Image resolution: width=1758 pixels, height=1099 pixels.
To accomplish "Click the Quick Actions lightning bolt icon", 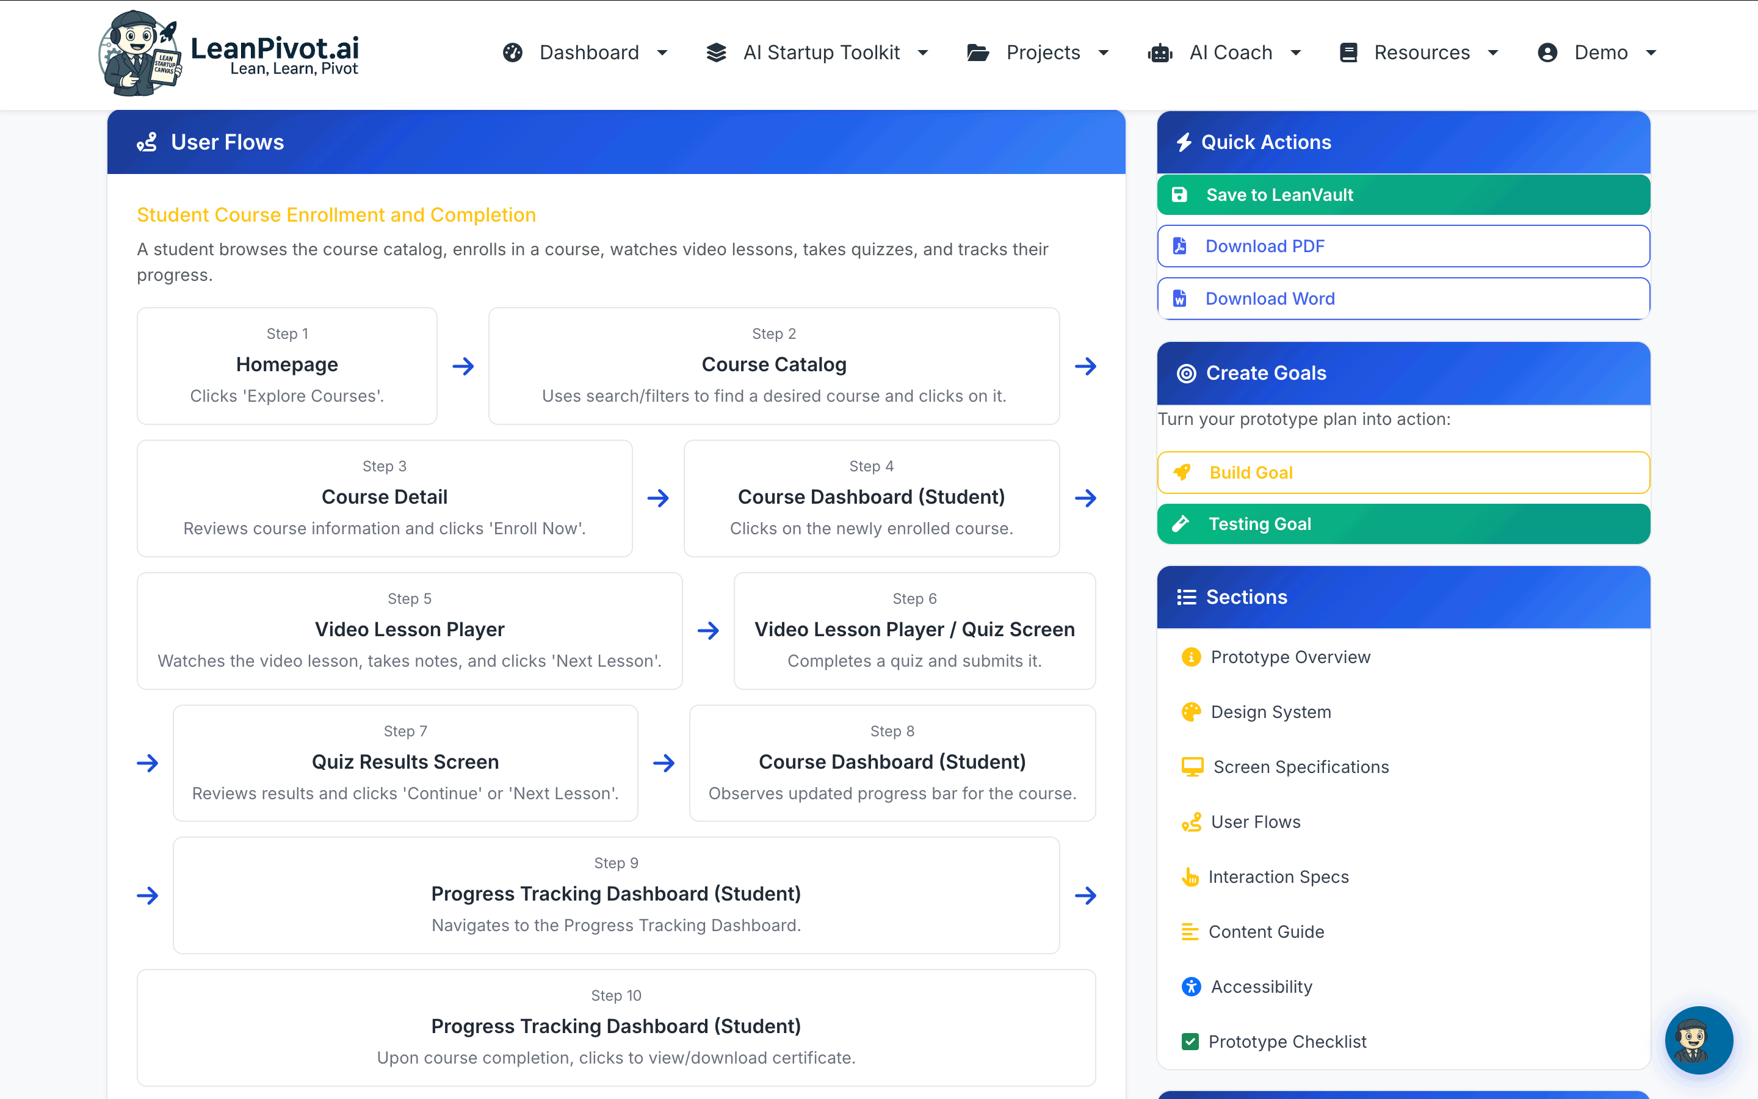I will pyautogui.click(x=1186, y=142).
